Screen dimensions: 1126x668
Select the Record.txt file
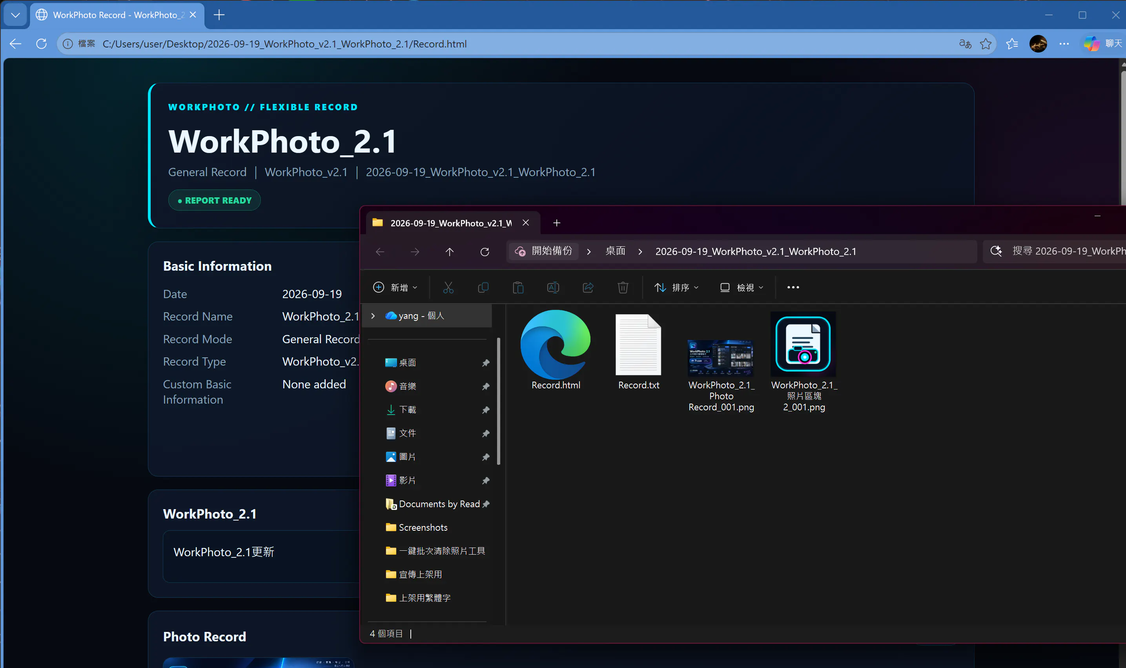pyautogui.click(x=638, y=351)
